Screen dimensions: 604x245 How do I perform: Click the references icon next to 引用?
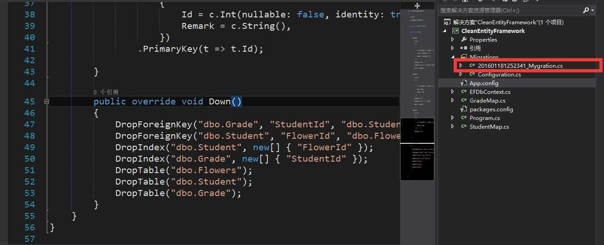point(464,48)
